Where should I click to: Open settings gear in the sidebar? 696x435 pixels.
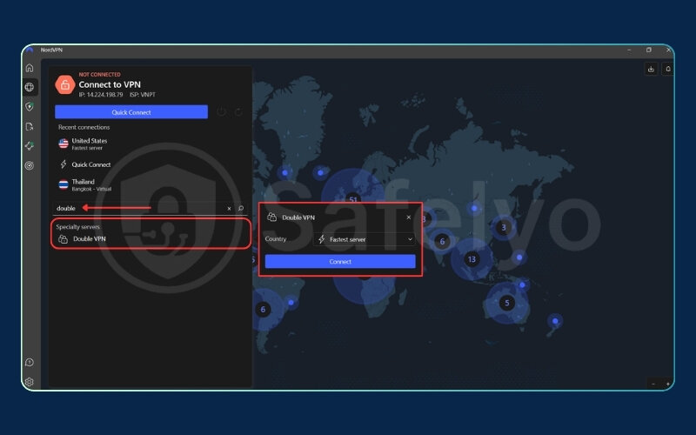coord(30,382)
